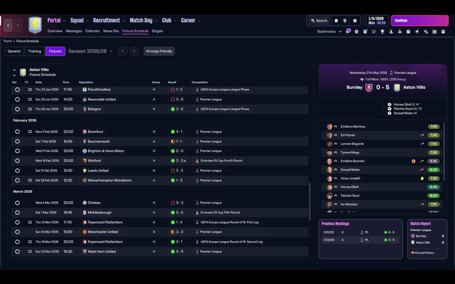The width and height of the screenshot is (455, 284).
Task: Open the notifications speech bubble showing 9+
Action: coord(348,31)
